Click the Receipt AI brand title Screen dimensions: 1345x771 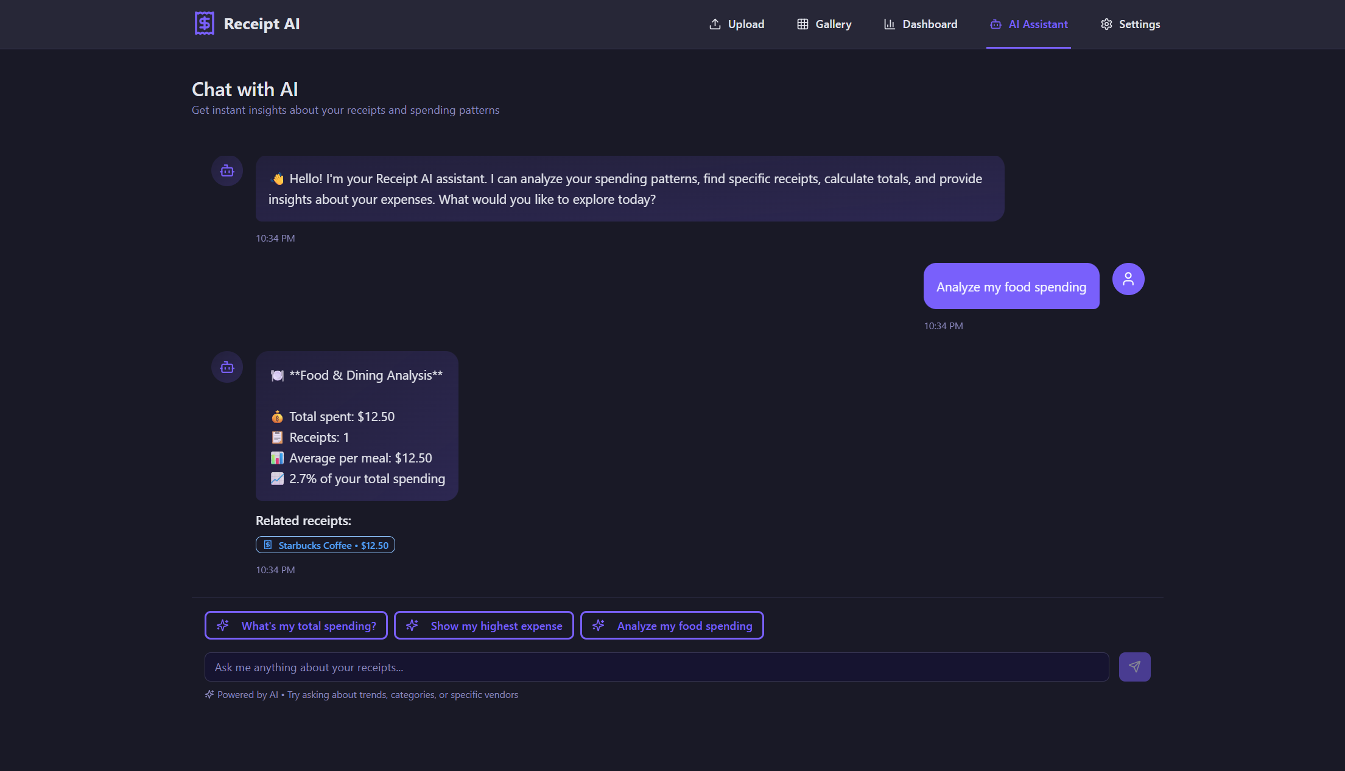pyautogui.click(x=261, y=24)
